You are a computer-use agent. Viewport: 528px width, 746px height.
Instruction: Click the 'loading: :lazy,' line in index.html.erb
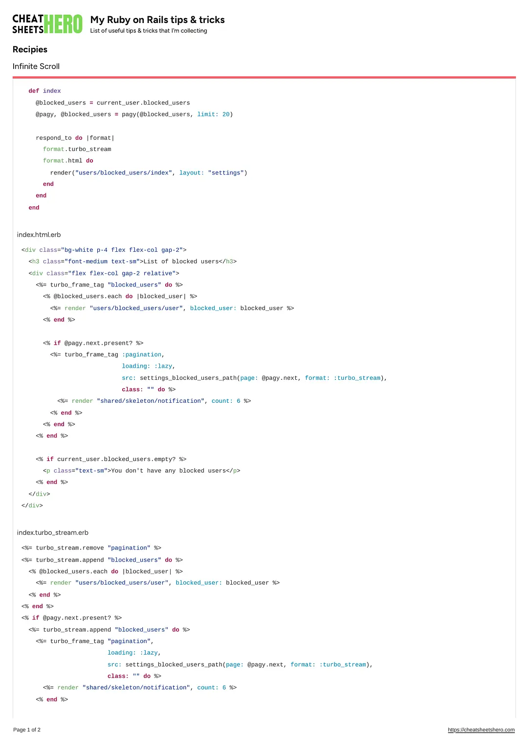click(149, 366)
